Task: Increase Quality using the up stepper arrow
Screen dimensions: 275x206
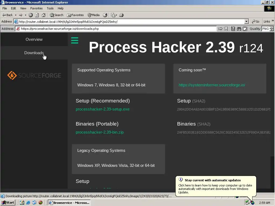Action: 272,28
